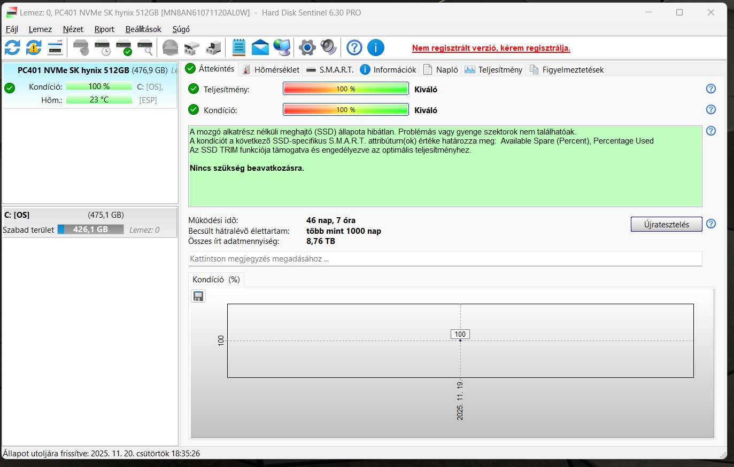Switch to the Információk tab

[388, 69]
